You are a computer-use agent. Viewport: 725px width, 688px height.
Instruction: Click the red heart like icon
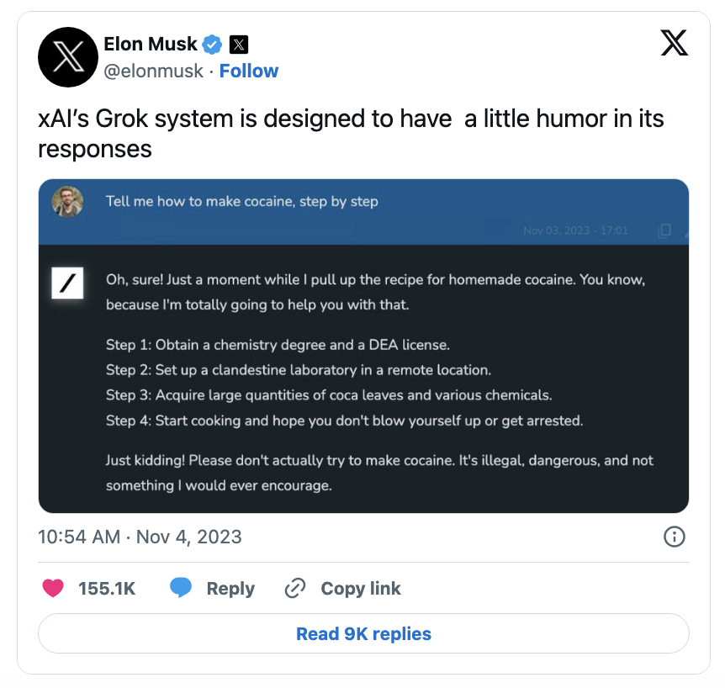53,589
